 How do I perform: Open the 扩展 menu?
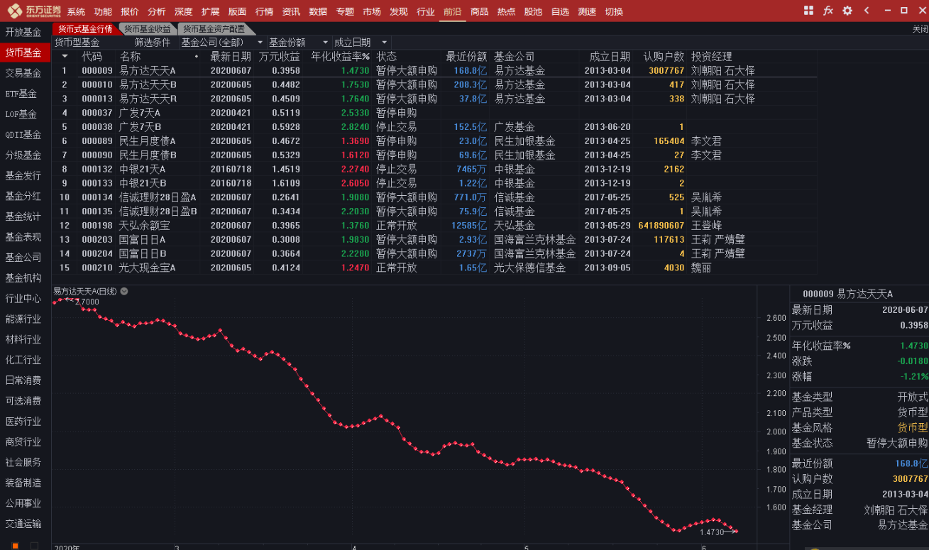point(210,11)
